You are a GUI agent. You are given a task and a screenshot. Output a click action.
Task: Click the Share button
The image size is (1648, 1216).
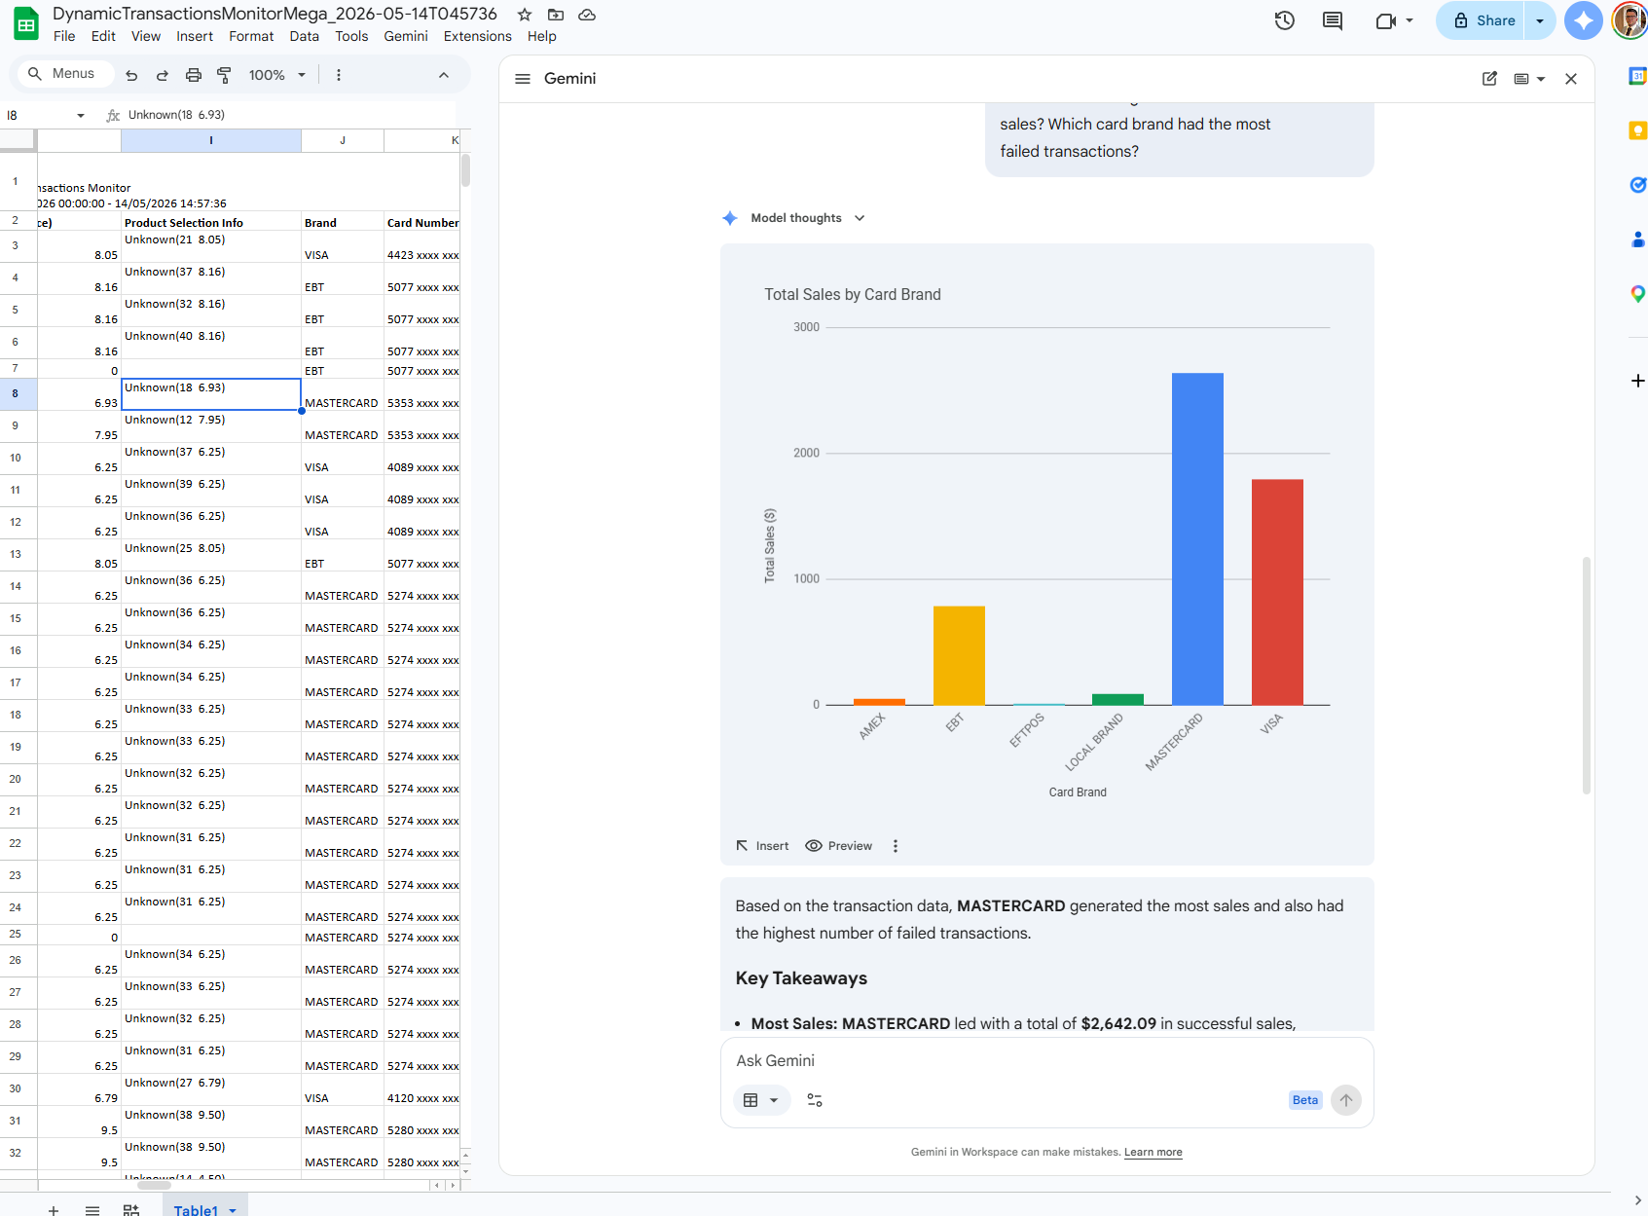pyautogui.click(x=1483, y=20)
